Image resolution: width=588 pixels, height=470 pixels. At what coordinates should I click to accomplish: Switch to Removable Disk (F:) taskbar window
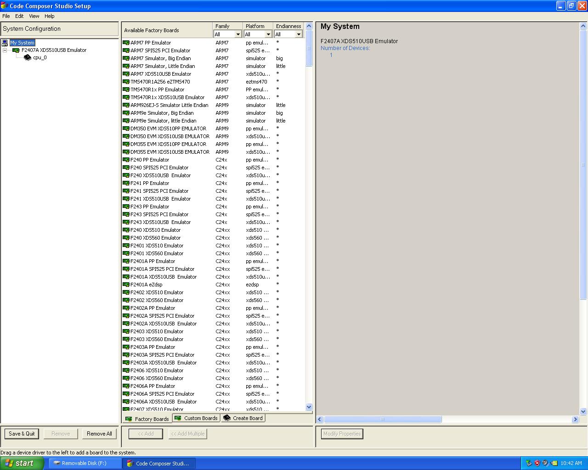click(85, 463)
